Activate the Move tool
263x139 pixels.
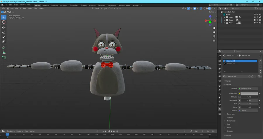point(4,27)
